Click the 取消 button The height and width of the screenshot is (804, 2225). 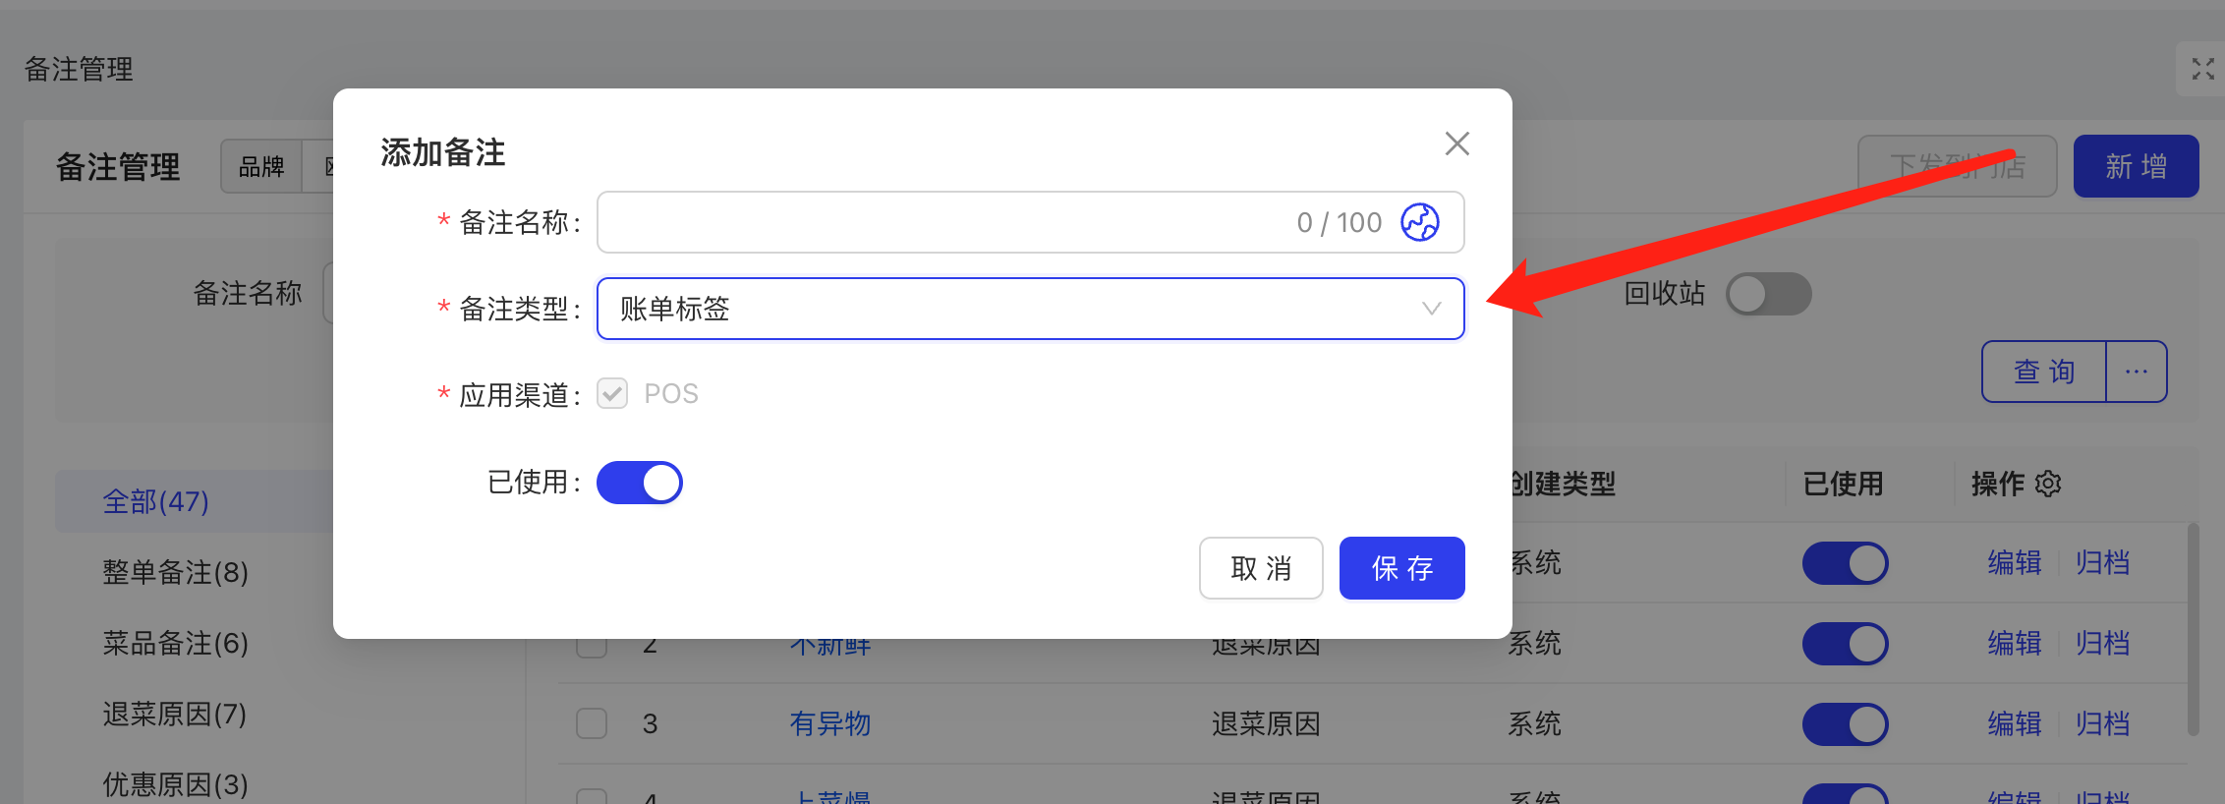[x=1261, y=568]
